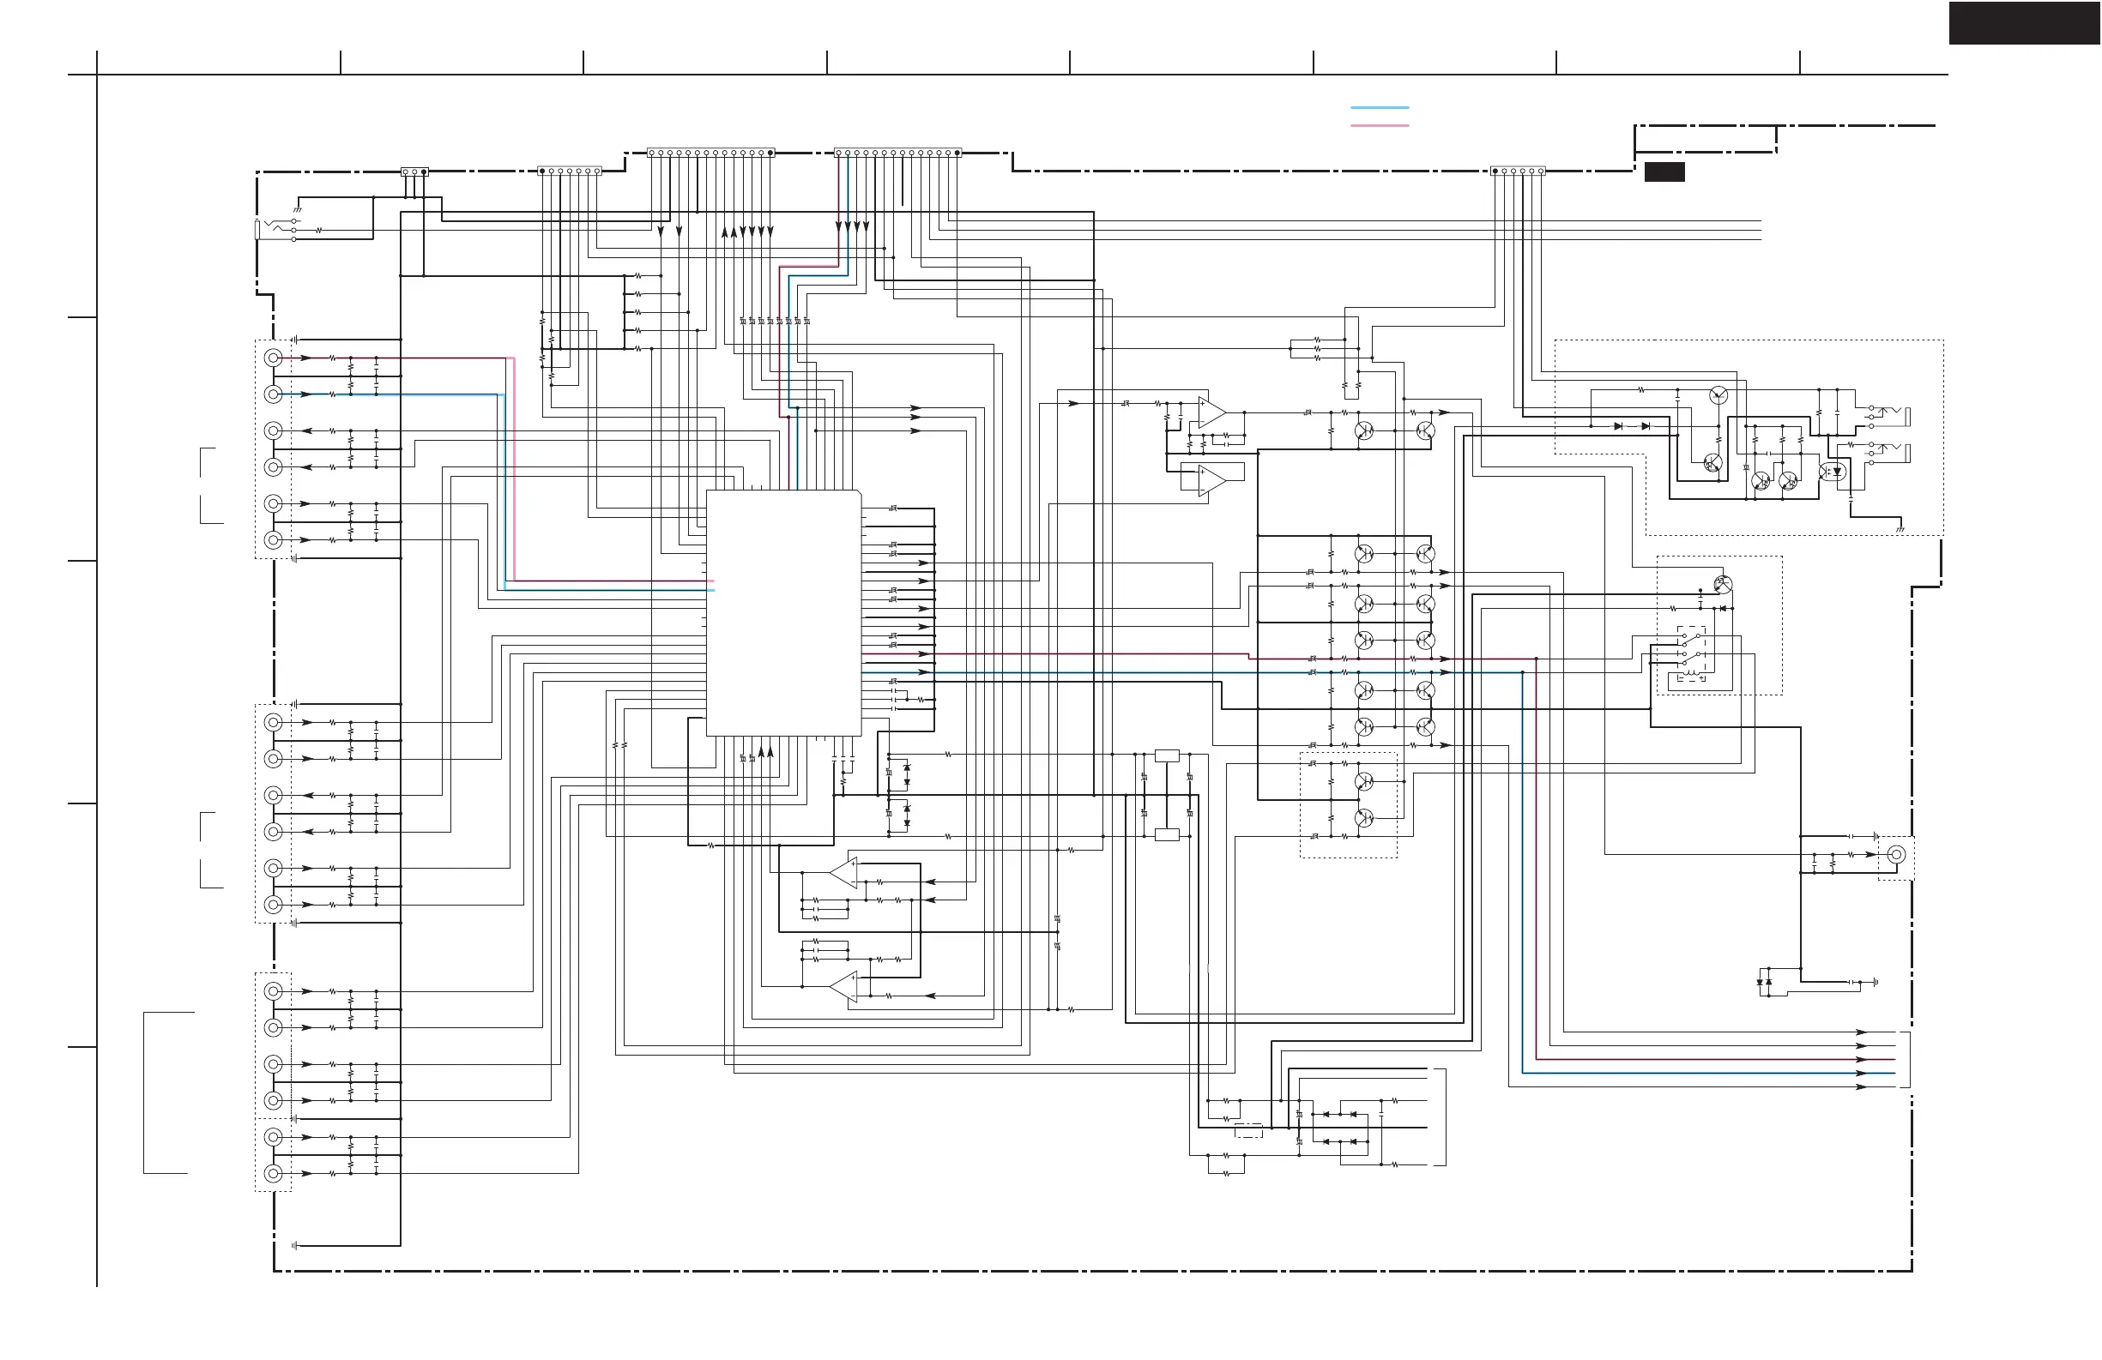Click the six-pin connector at top right

click(1518, 172)
